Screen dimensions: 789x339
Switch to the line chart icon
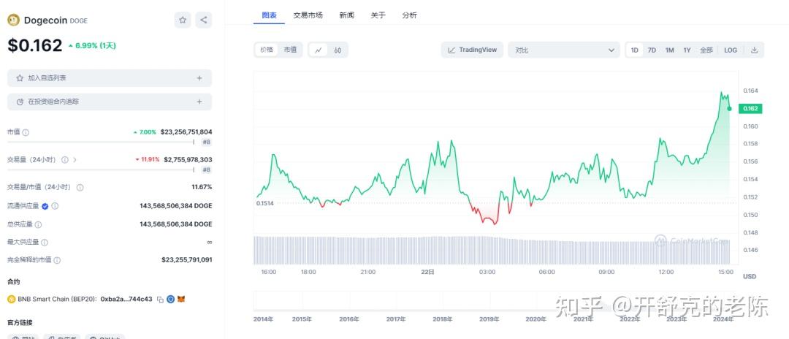(319, 50)
